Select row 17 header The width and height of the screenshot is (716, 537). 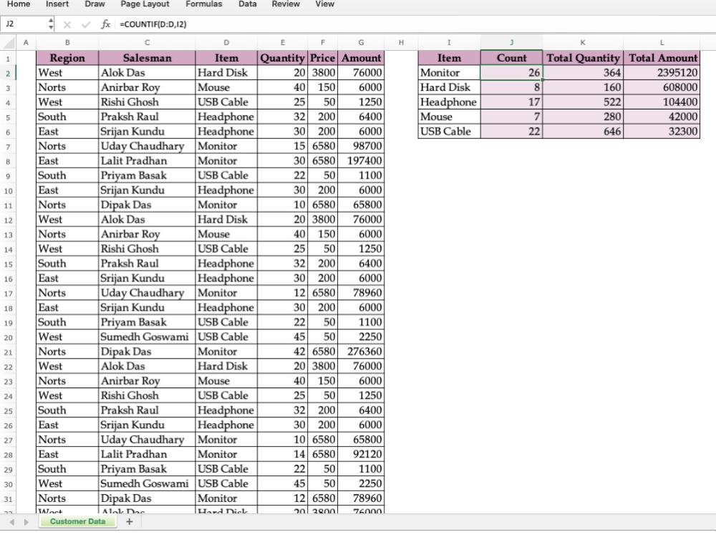point(8,293)
